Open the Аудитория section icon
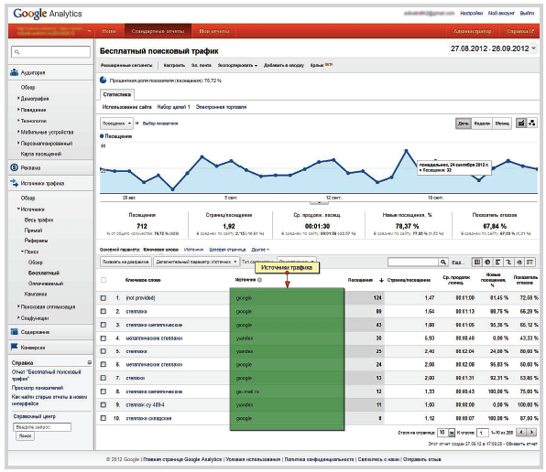546x472 pixels. pos(15,72)
